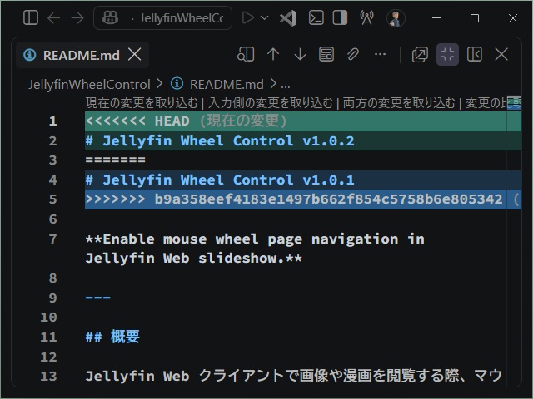Image resolution: width=533 pixels, height=399 pixels.
Task: Go forward with the right arrow
Action: pos(77,17)
